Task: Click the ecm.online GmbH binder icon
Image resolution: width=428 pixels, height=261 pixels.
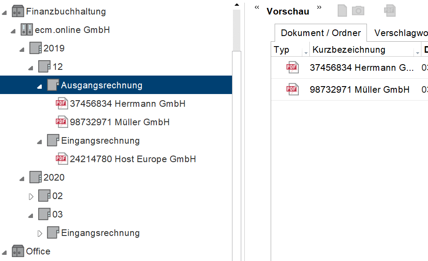Action: coord(27,30)
